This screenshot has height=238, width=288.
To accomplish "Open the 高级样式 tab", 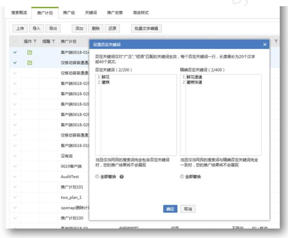I will point(141,13).
